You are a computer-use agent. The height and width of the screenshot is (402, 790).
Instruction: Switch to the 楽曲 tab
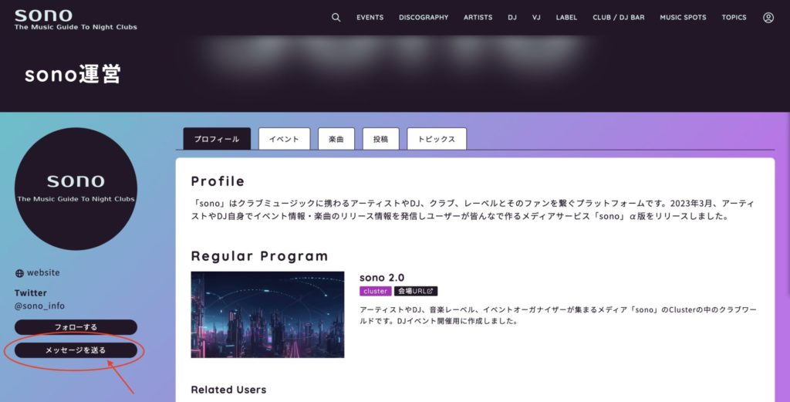click(x=336, y=140)
